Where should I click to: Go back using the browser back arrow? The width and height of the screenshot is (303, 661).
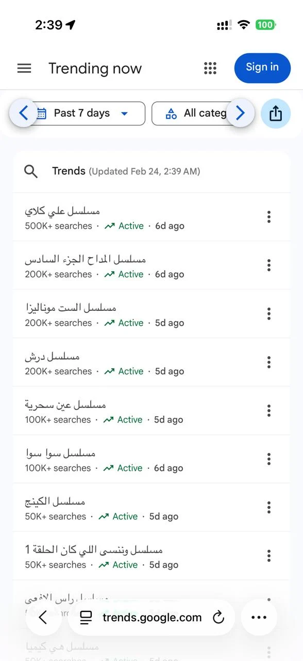click(x=44, y=617)
